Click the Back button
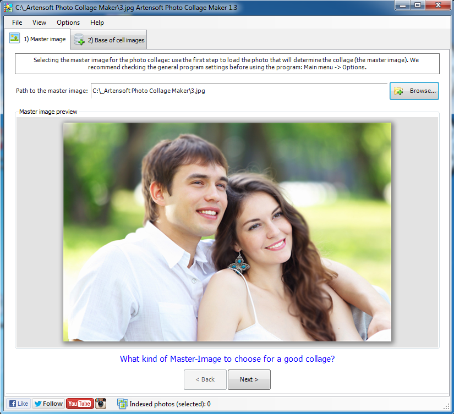This screenshot has width=454, height=414. click(205, 379)
